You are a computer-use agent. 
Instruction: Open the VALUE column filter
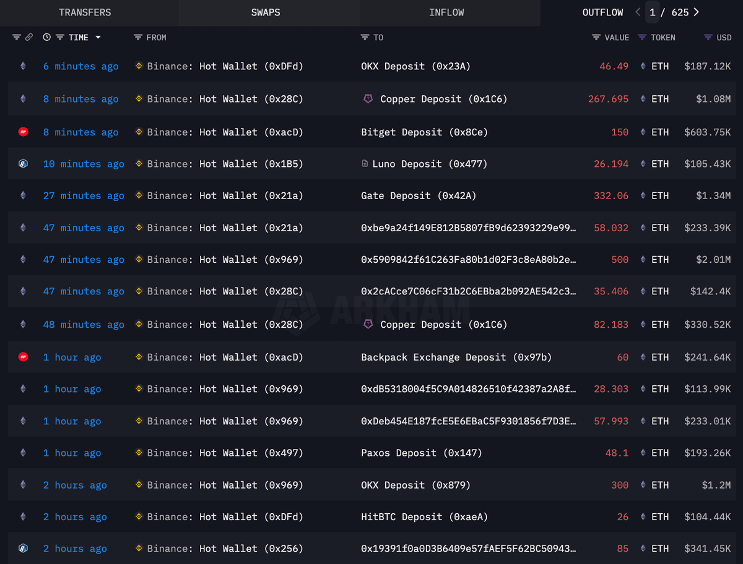(x=596, y=37)
